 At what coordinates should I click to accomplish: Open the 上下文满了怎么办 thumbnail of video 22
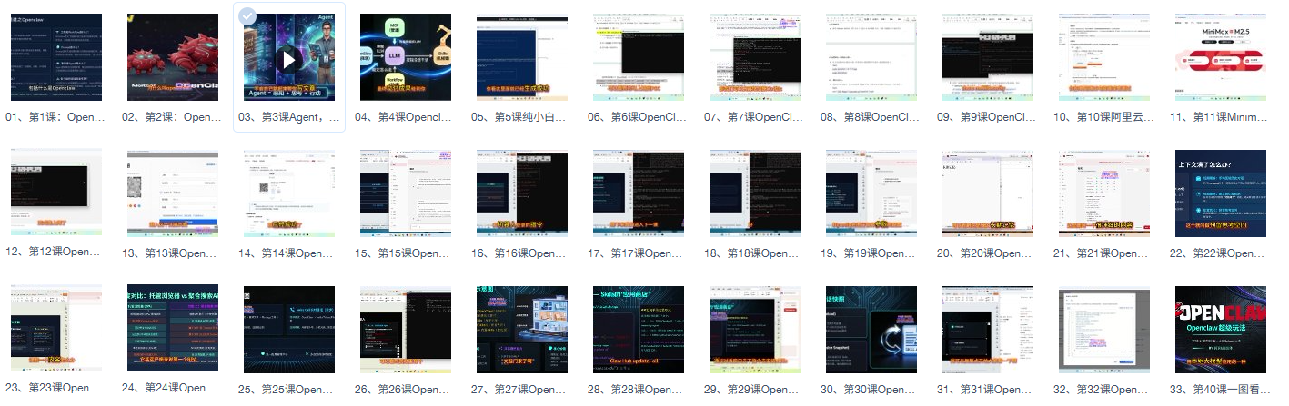point(1221,193)
